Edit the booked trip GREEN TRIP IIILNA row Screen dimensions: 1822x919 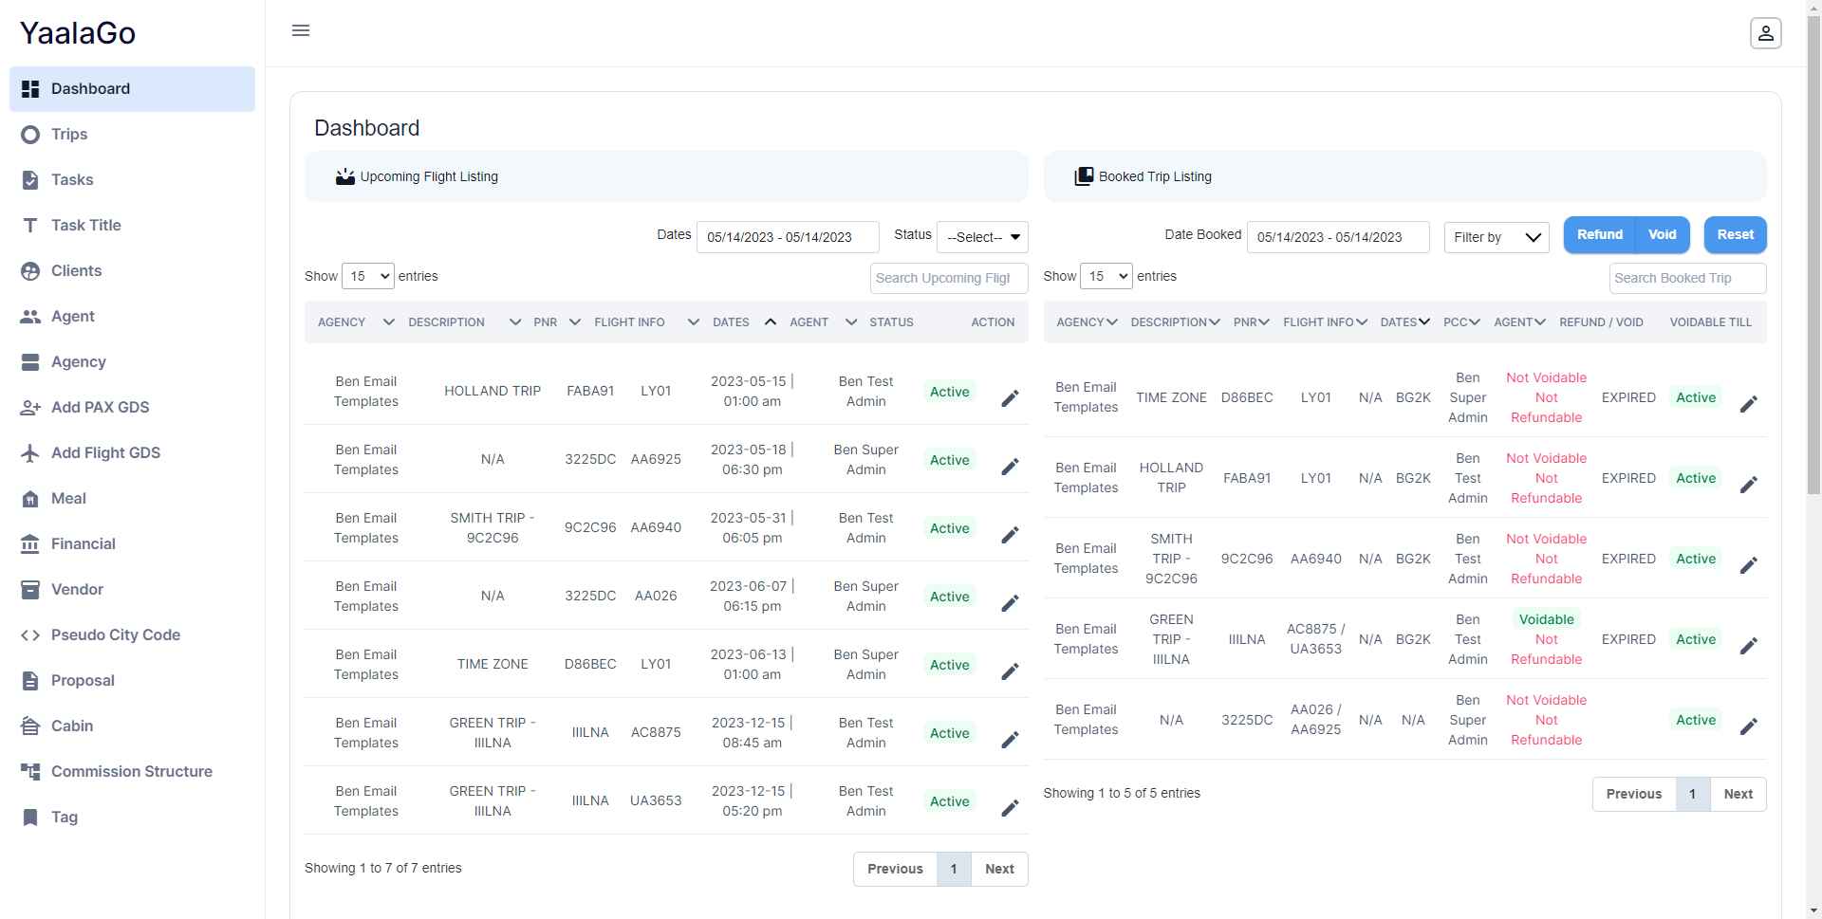(x=1748, y=646)
